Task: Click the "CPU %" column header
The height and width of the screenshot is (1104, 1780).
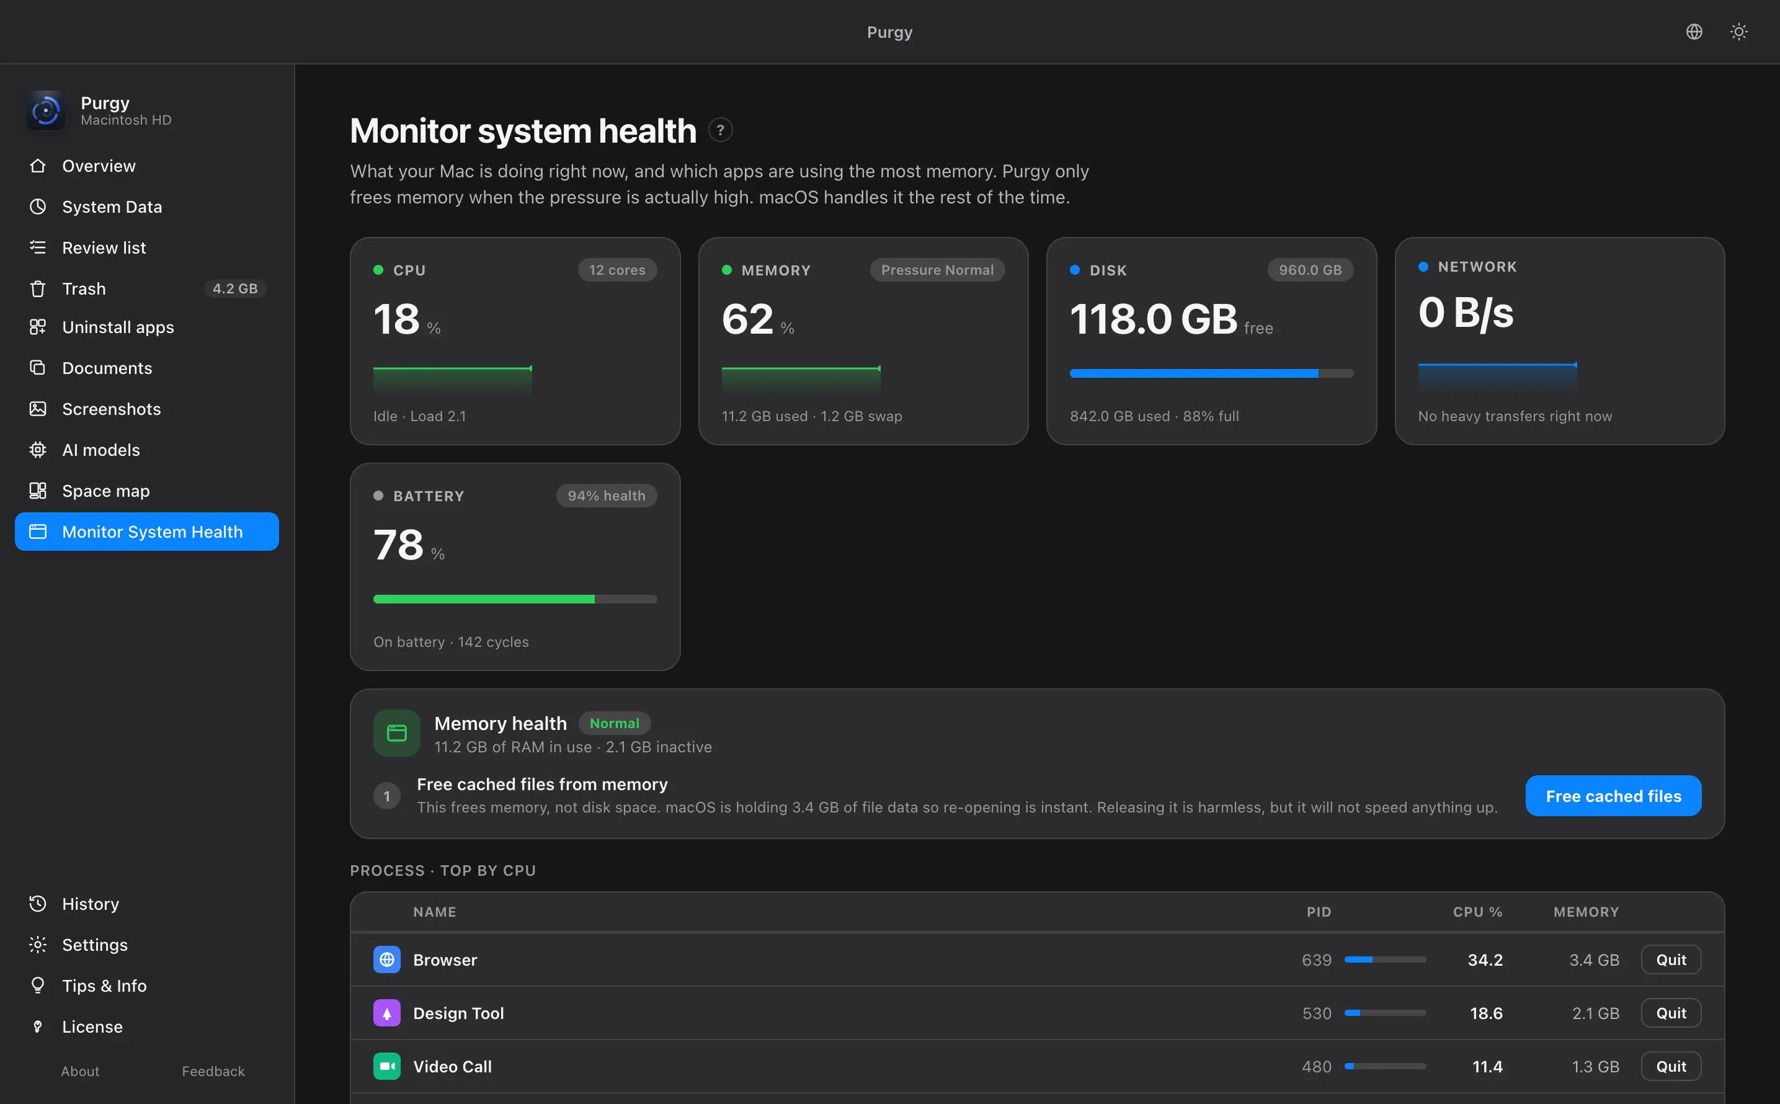Action: coord(1478,912)
